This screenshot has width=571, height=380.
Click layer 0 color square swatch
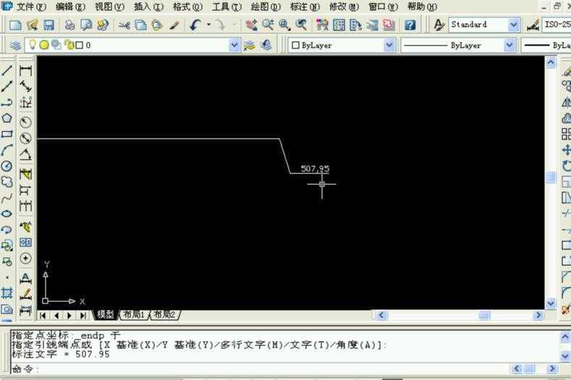pyautogui.click(x=79, y=45)
